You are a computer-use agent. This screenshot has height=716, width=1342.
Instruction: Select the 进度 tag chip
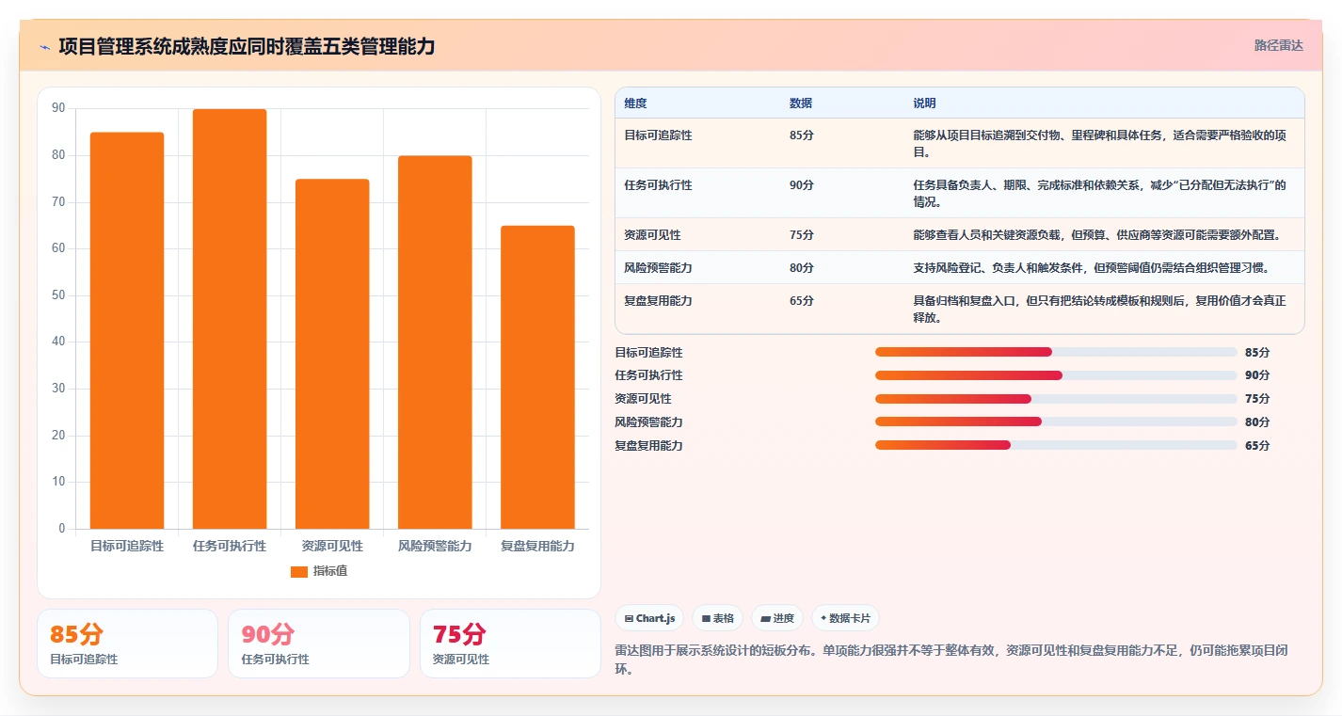(x=777, y=618)
